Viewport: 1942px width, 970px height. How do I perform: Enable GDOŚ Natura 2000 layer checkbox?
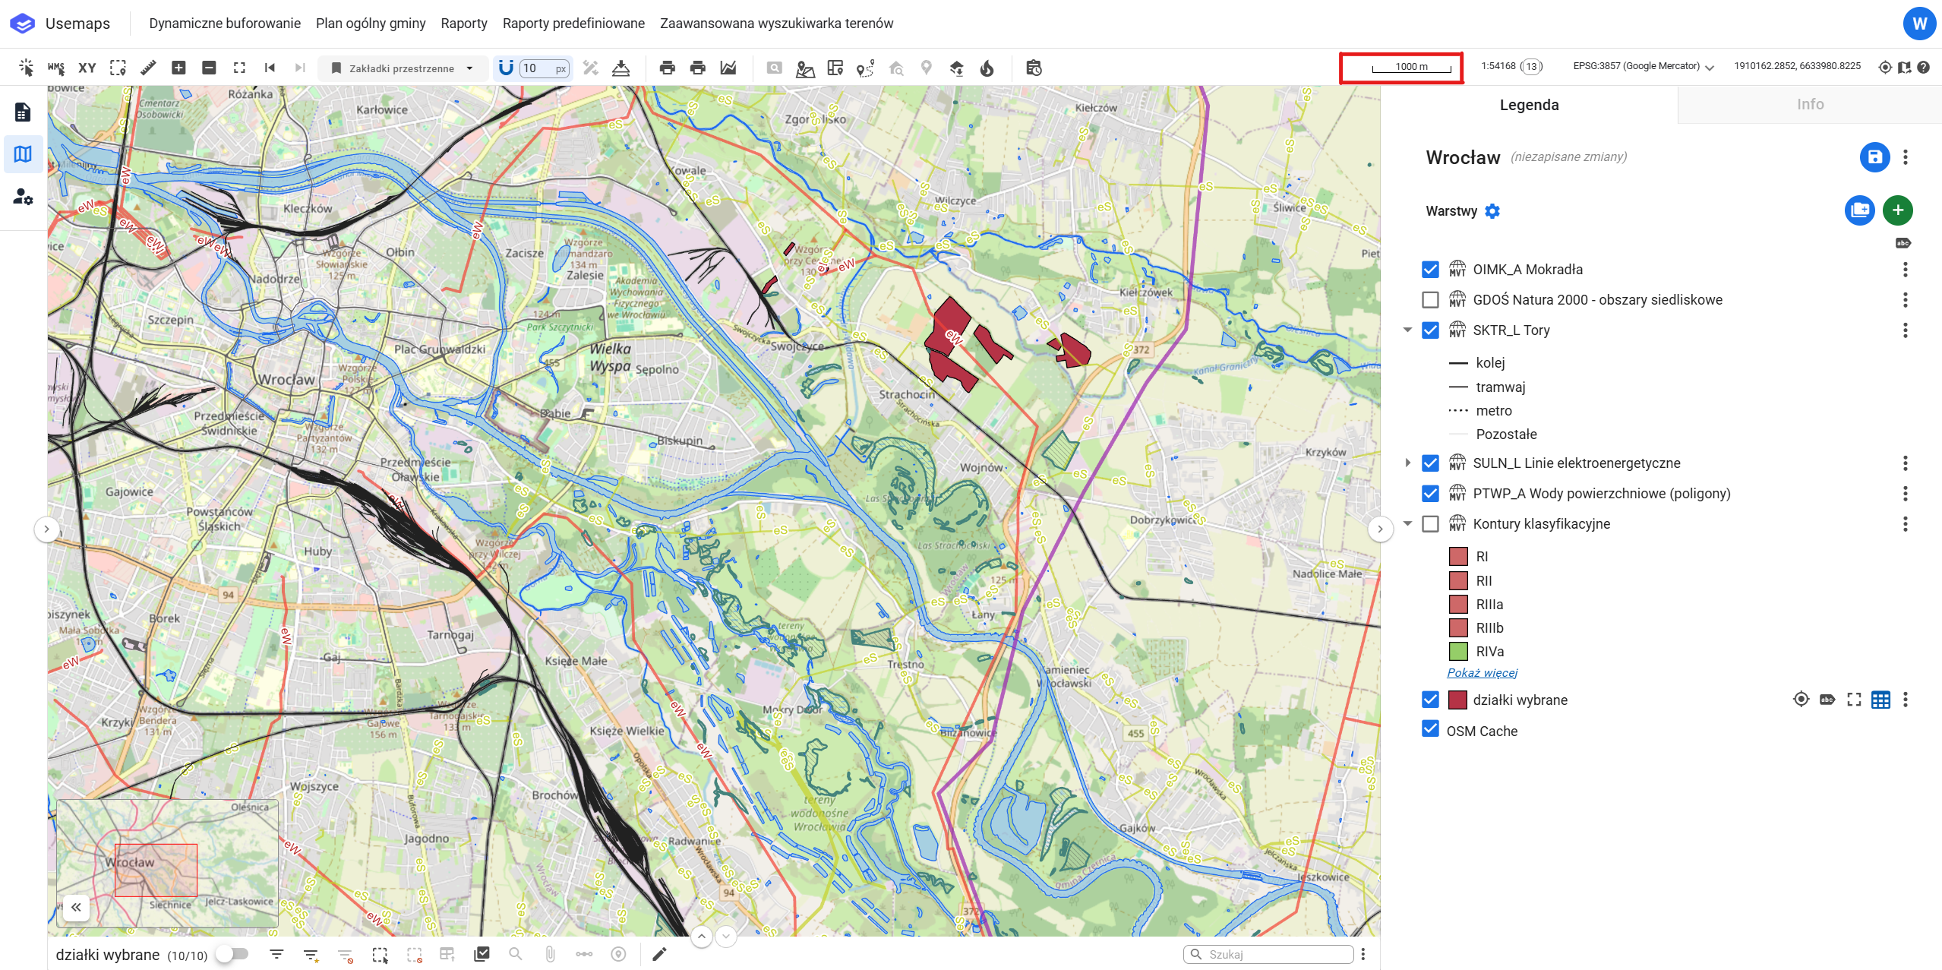[x=1430, y=300]
